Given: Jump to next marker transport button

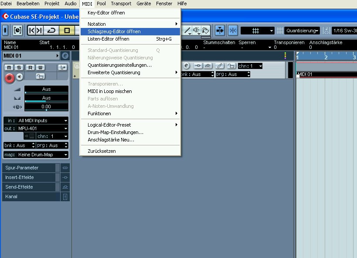Looking at the screenshot, I should tap(39, 30).
